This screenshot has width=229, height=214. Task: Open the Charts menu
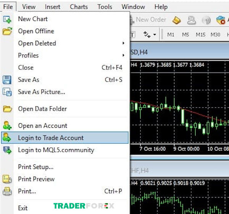pyautogui.click(x=79, y=7)
